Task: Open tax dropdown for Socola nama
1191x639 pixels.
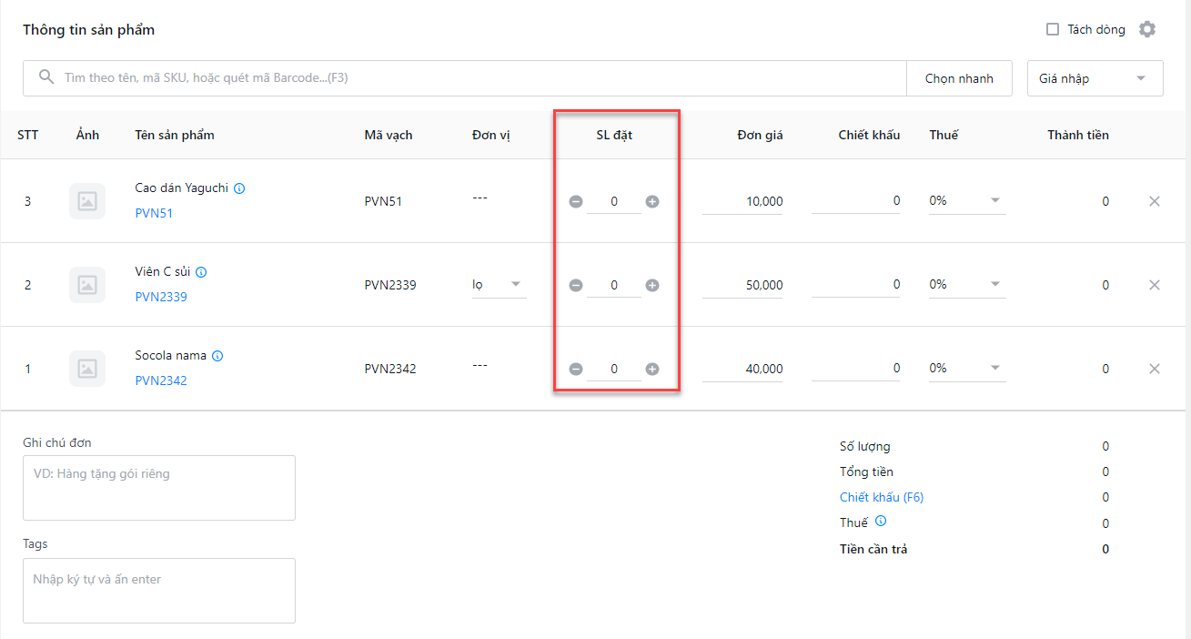Action: point(966,368)
